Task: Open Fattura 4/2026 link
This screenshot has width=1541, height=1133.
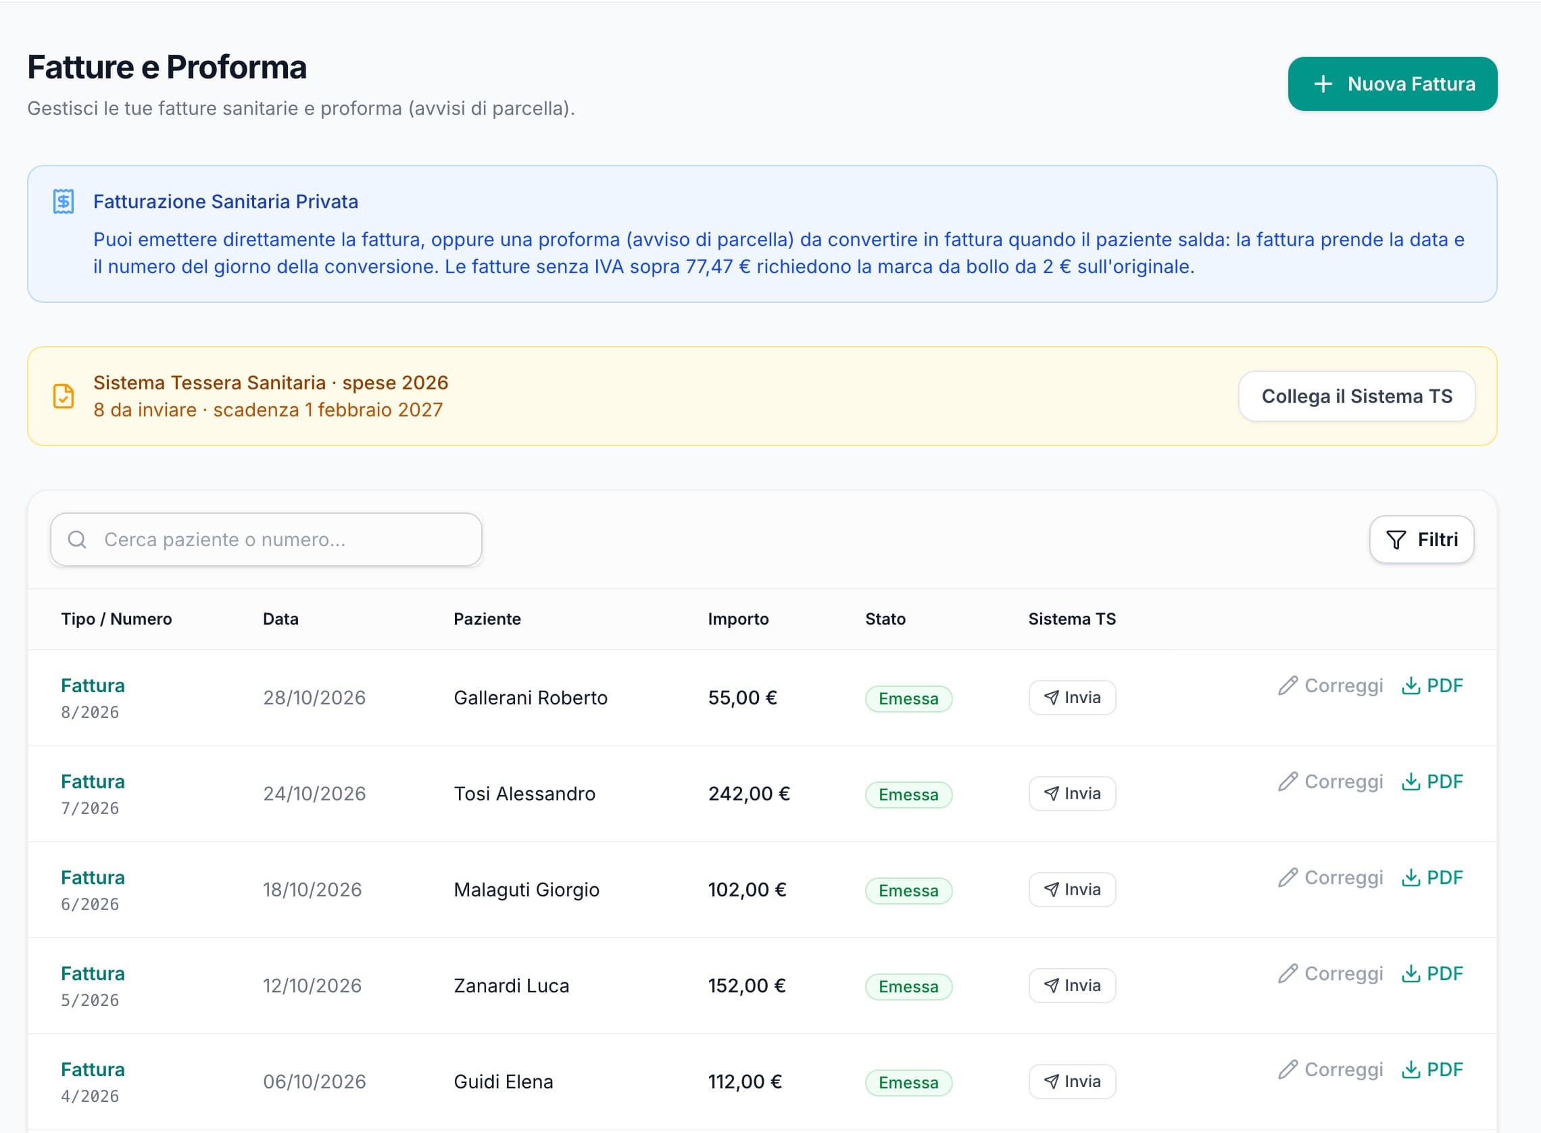Action: coord(93,1070)
